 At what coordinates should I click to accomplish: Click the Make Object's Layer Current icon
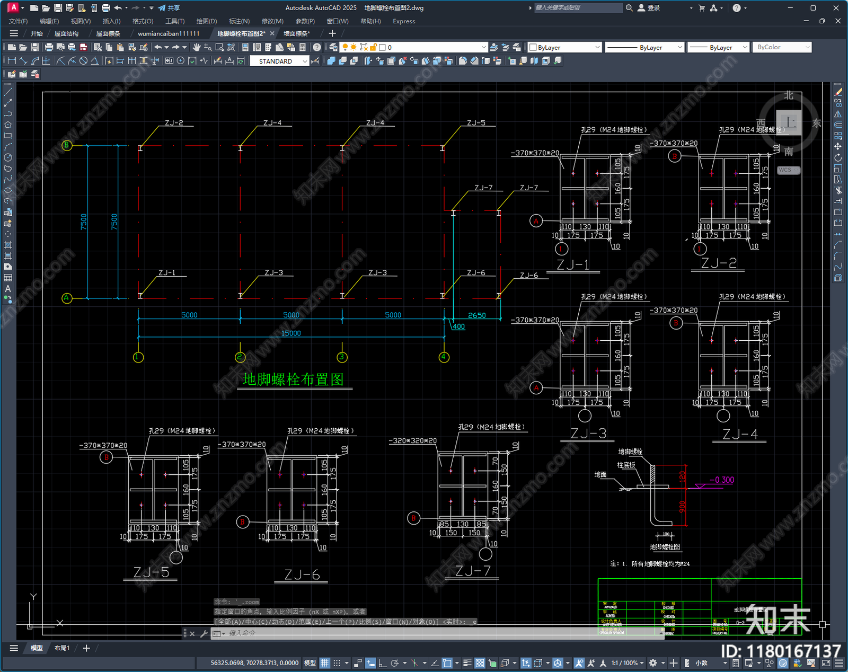(493, 47)
